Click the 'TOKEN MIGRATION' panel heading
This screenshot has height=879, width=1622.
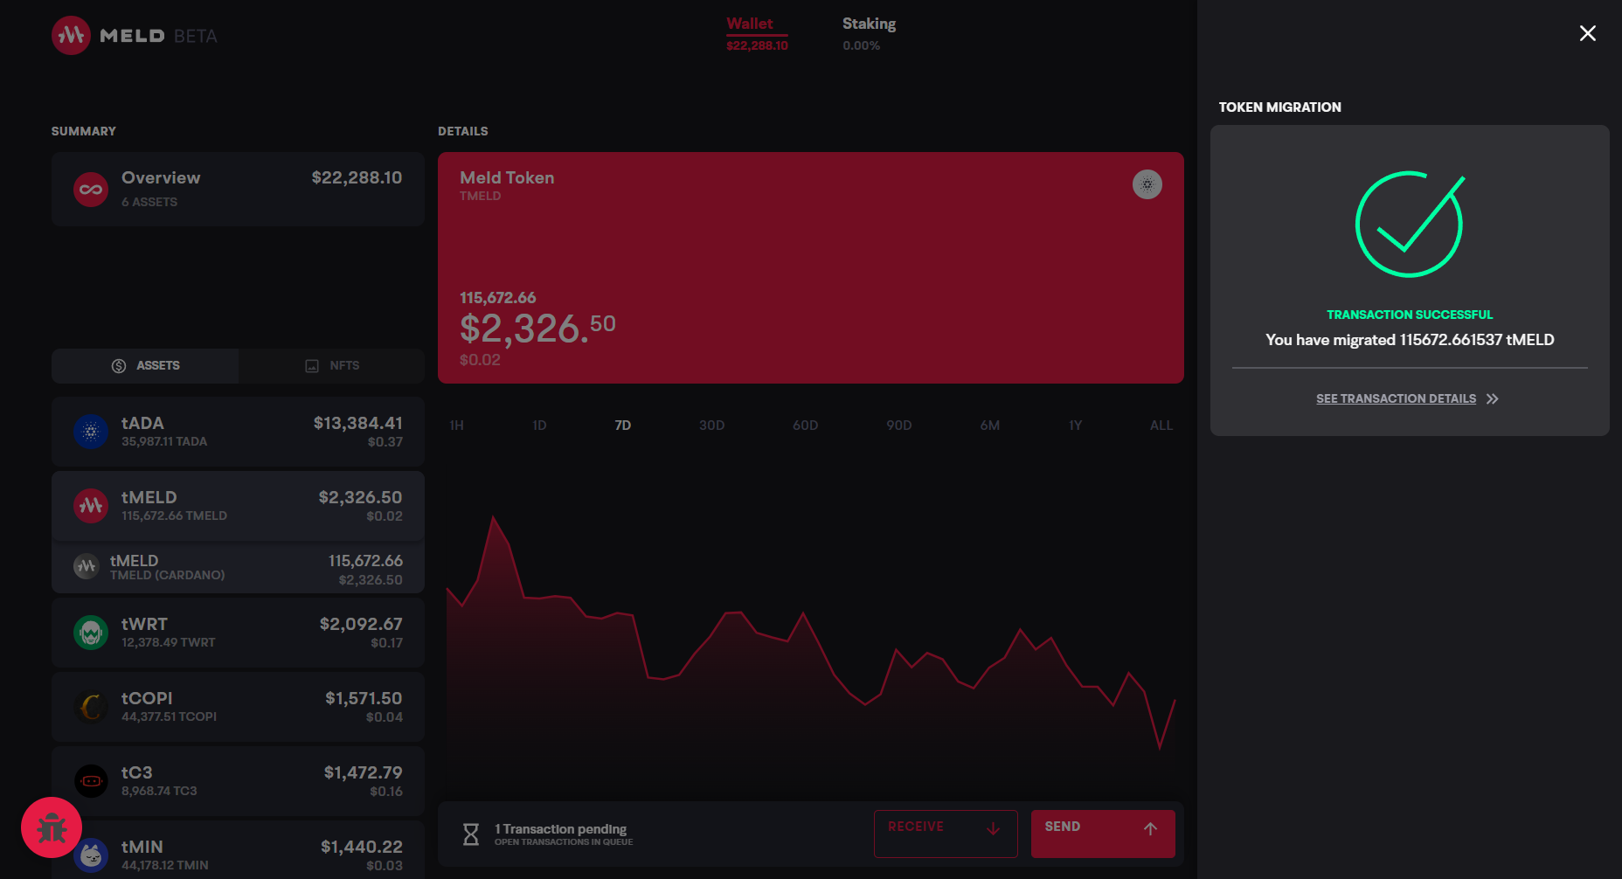pos(1279,107)
